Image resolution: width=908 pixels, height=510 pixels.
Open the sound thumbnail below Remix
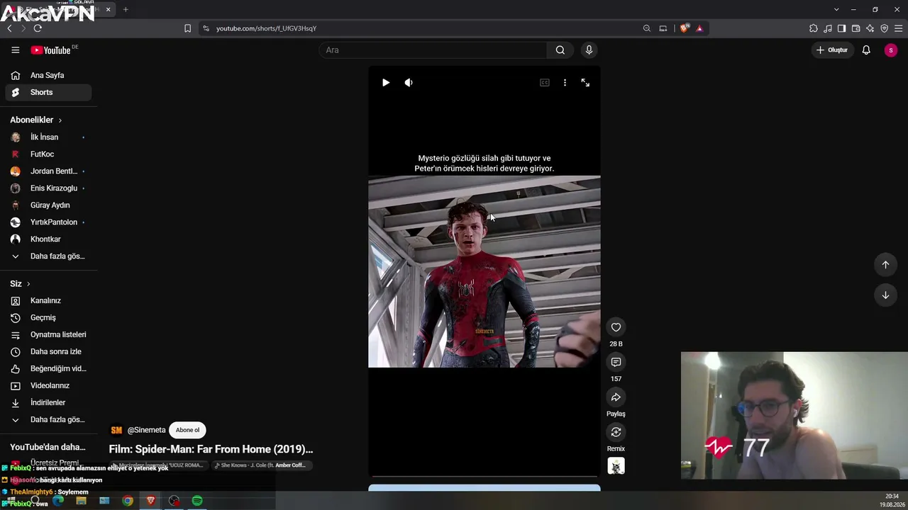[x=616, y=466]
